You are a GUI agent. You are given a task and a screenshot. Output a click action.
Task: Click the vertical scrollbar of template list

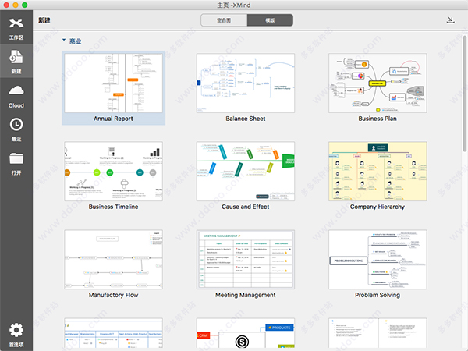(465, 93)
